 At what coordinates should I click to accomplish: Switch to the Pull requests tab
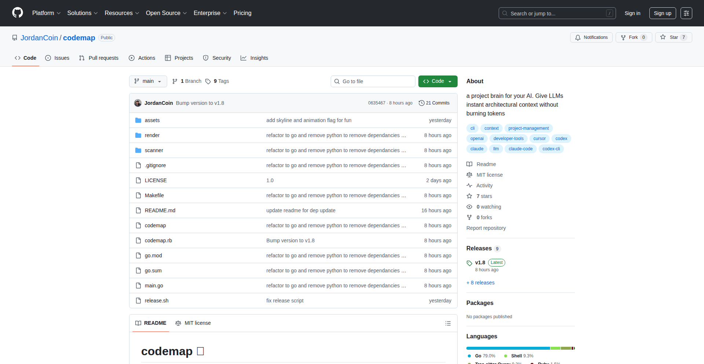click(x=98, y=58)
